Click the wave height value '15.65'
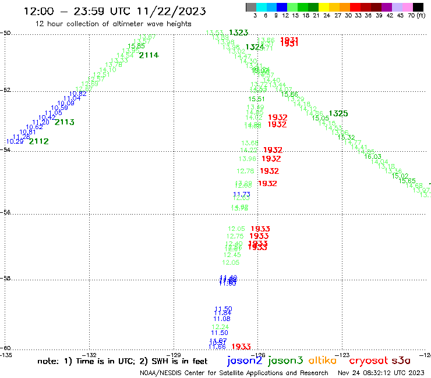The image size is (431, 378). tap(407, 181)
